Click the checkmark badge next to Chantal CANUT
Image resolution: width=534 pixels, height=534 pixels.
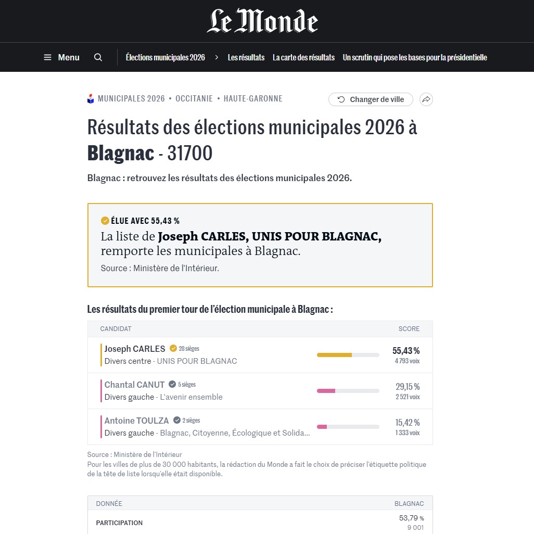pos(172,384)
